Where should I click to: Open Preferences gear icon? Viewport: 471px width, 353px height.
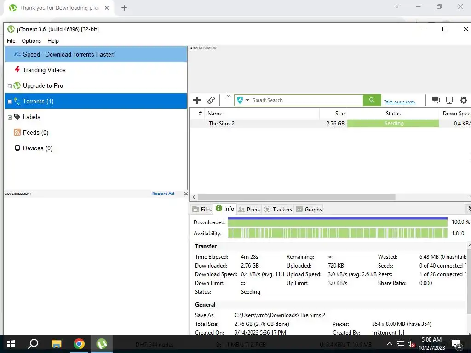(x=464, y=100)
